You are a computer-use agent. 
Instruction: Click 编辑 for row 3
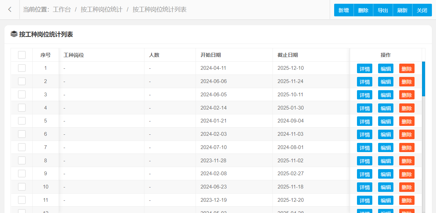tap(386, 95)
